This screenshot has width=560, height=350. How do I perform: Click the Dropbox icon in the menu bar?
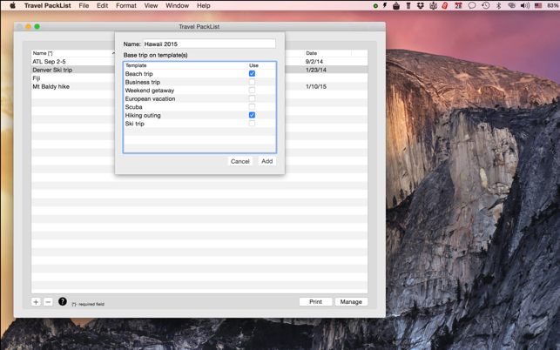click(421, 5)
